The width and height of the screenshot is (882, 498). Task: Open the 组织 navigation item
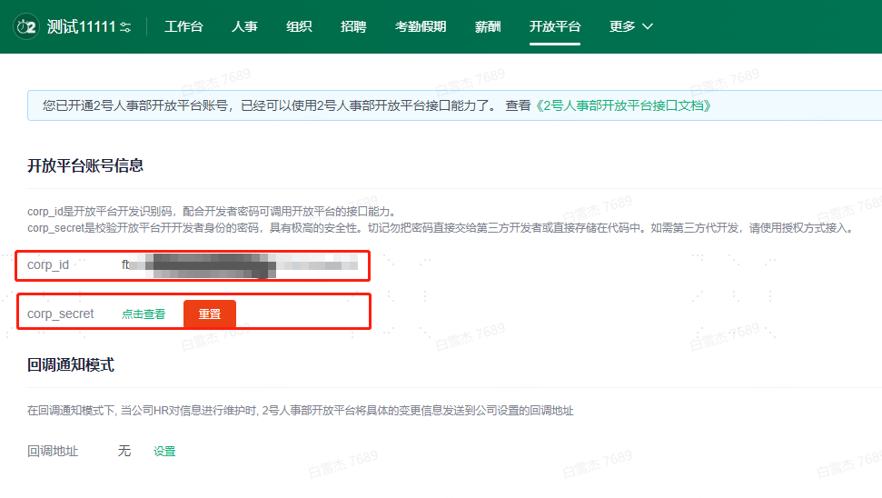299,26
